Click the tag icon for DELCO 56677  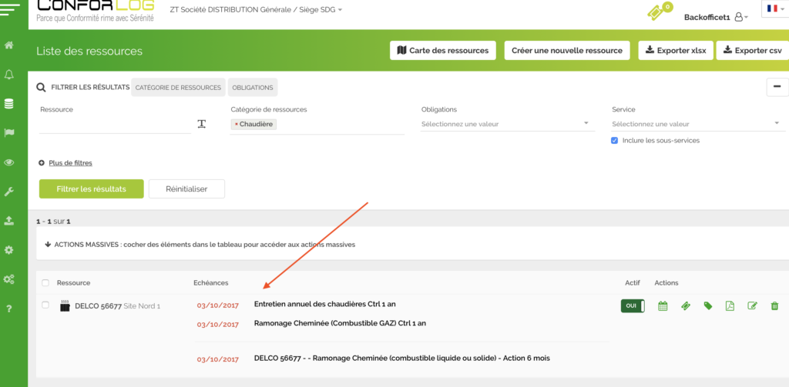(x=707, y=306)
